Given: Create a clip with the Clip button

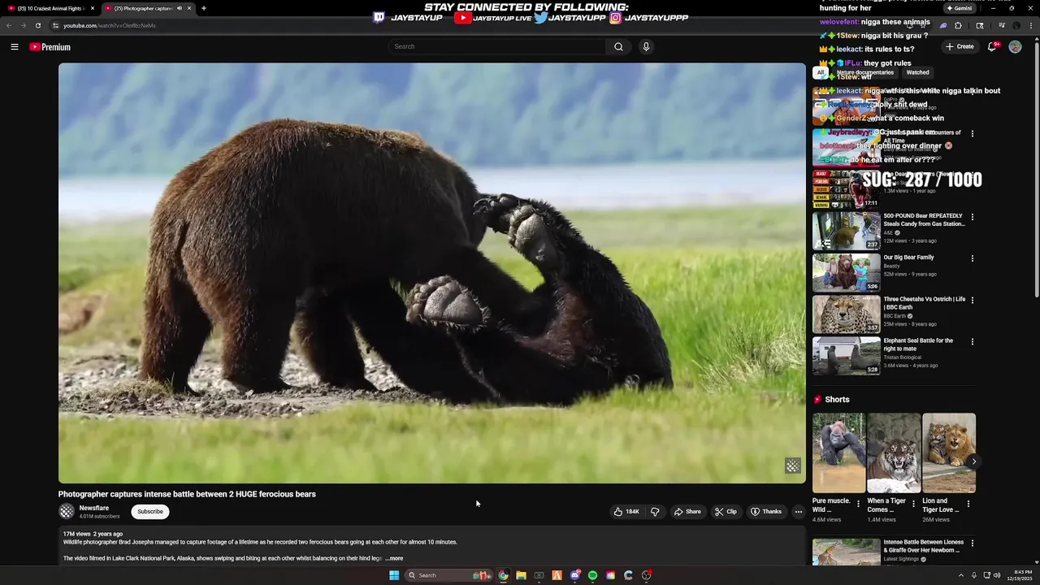Looking at the screenshot, I should pos(726,512).
